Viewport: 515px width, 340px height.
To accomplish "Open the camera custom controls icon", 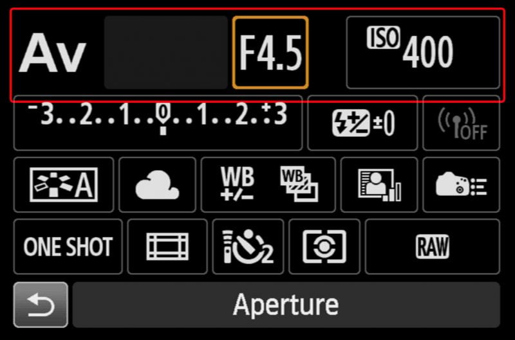I will (x=461, y=184).
